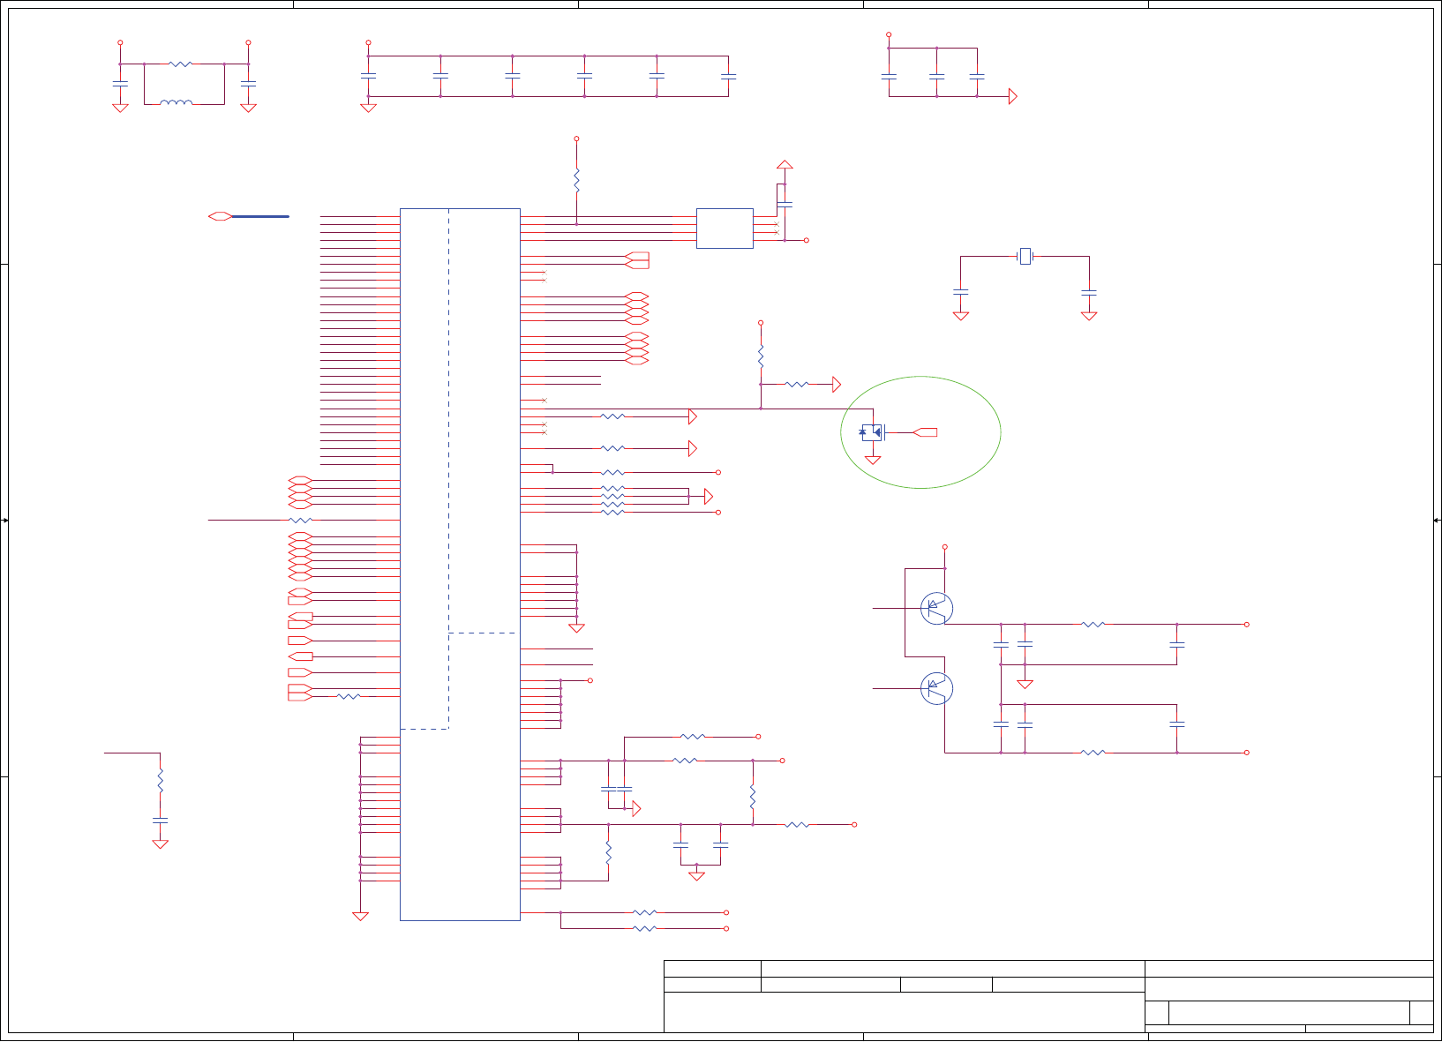1442x1042 pixels.
Task: Select the ground under the top decoupling capacitor row
Action: coord(368,108)
